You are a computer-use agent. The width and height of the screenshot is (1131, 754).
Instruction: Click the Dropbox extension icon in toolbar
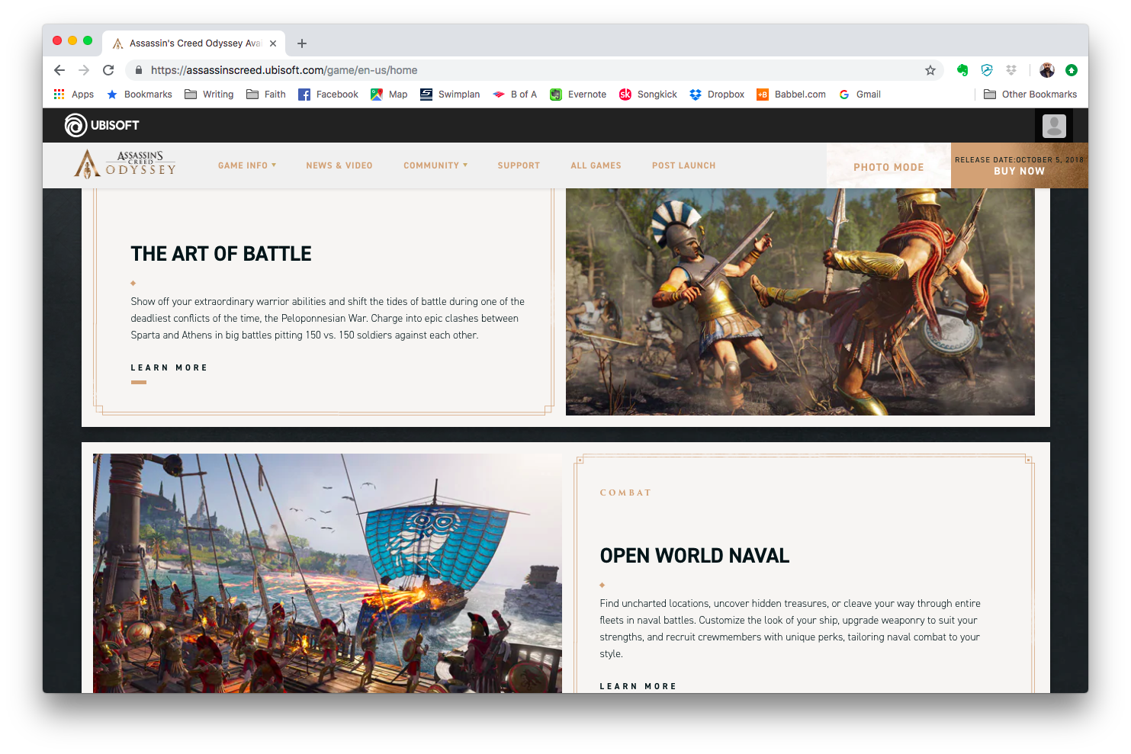click(1011, 70)
